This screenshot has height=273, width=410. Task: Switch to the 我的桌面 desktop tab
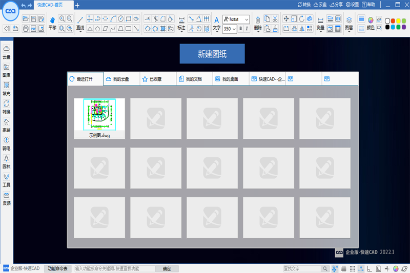point(231,79)
